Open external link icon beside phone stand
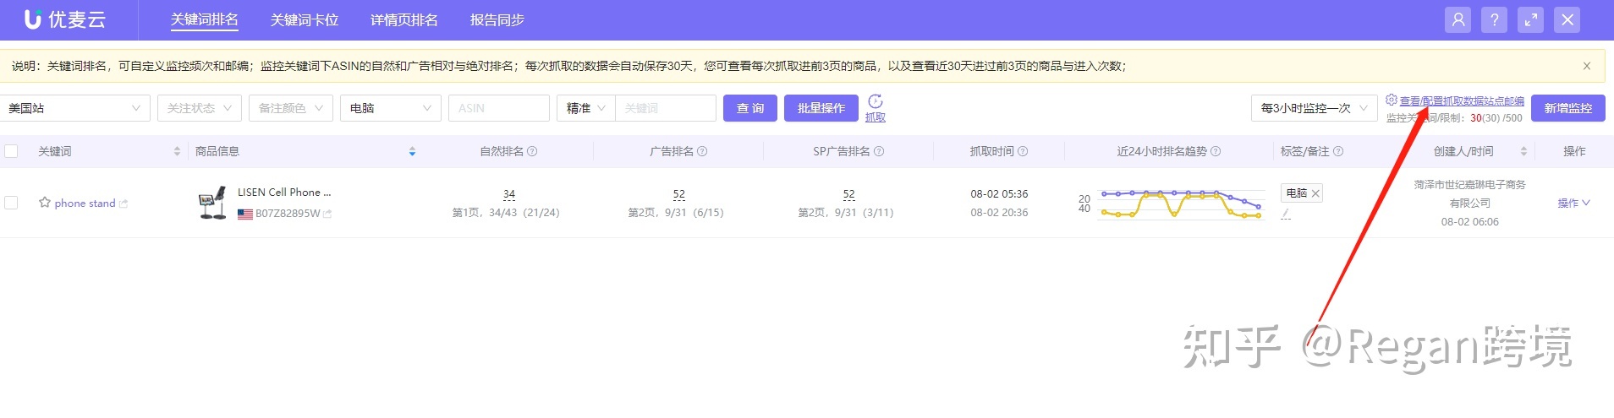The width and height of the screenshot is (1614, 418). coord(124,204)
